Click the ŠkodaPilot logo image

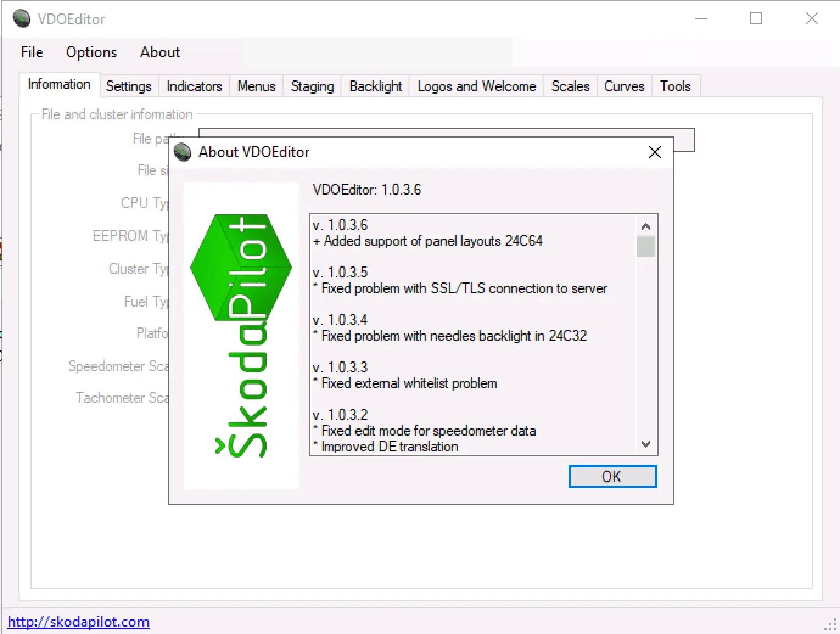[x=240, y=335]
